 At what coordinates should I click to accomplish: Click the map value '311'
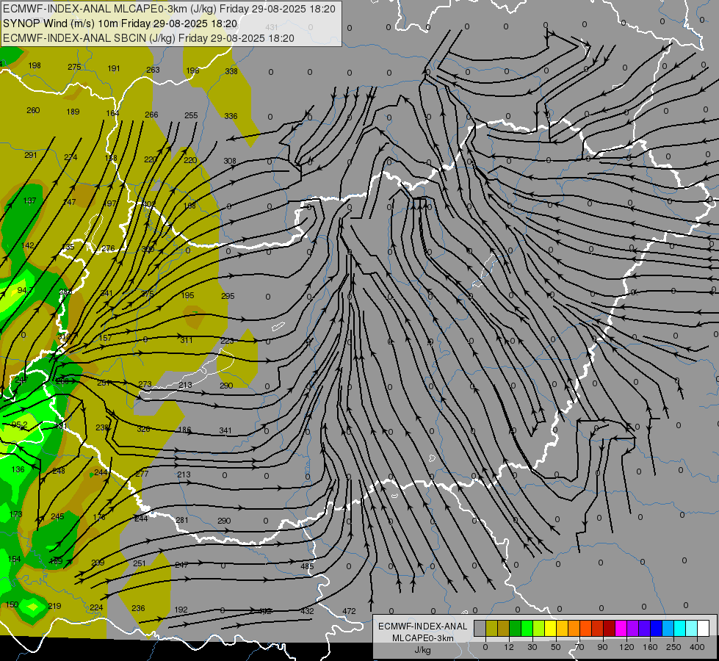[x=186, y=340]
